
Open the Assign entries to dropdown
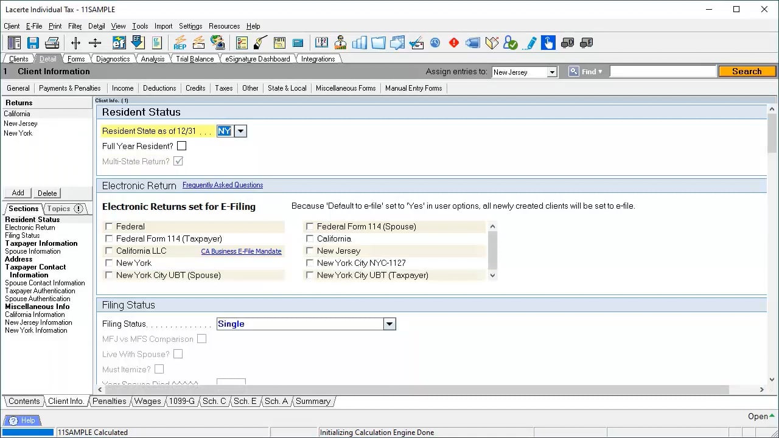point(552,72)
